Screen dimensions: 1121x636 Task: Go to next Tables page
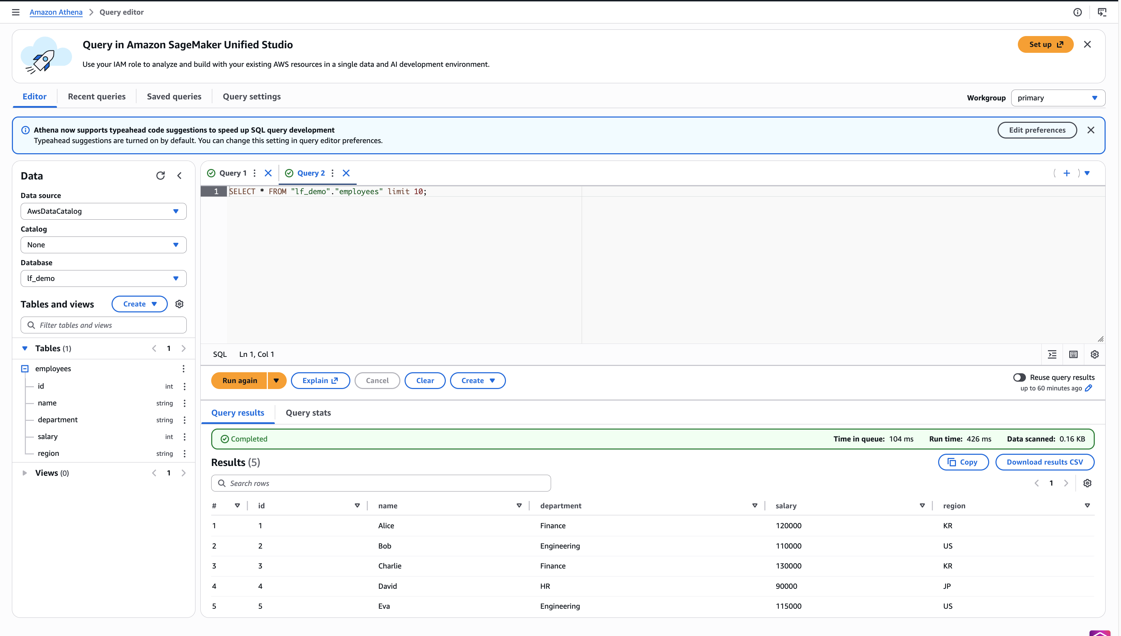[x=183, y=348]
